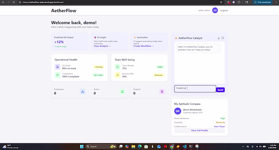
Task: Click the aether demo username text
Action: tap(204, 10)
